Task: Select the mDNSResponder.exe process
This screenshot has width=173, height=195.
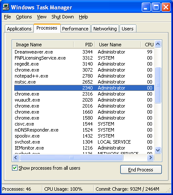Action: click(x=84, y=130)
